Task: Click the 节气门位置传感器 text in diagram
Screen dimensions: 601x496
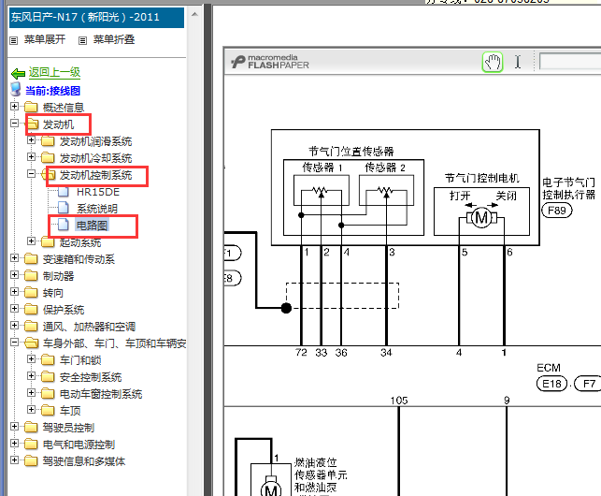Action: [351, 152]
